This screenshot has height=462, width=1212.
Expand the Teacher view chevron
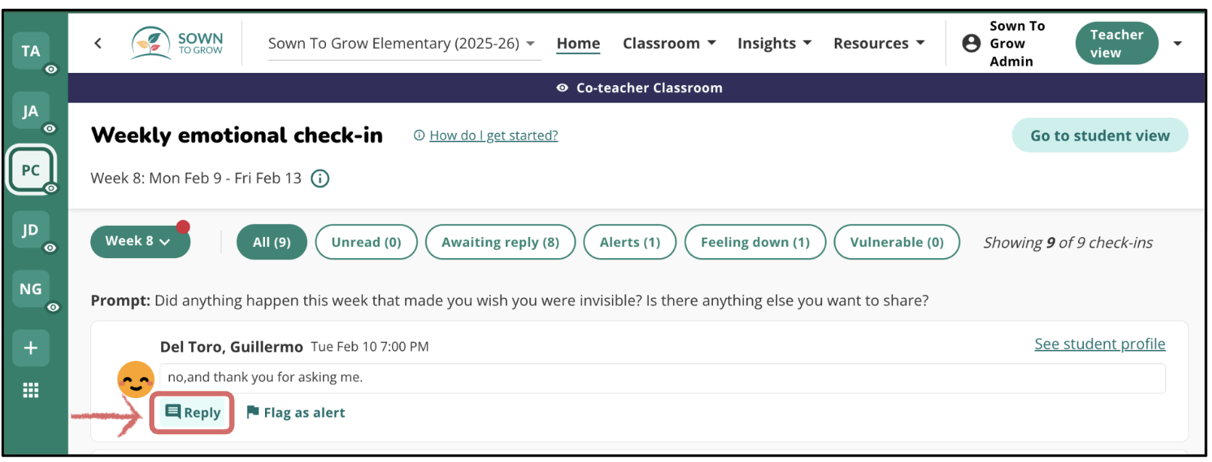pyautogui.click(x=1177, y=43)
